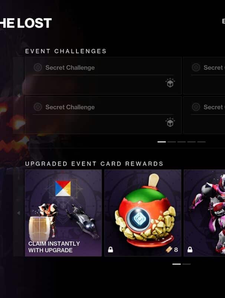Go to second page of event challenges
The height and width of the screenshot is (298, 225).
pyautogui.click(x=172, y=142)
